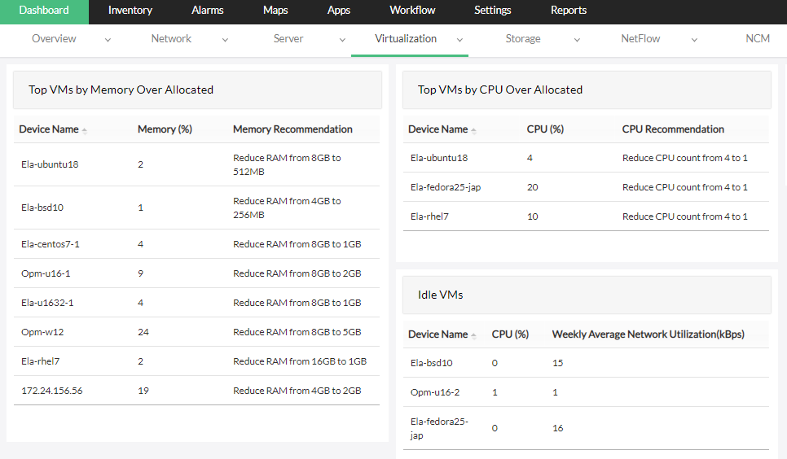This screenshot has height=459, width=787.
Task: Open the NetFlow tab dropdown chevron
Action: (x=694, y=39)
